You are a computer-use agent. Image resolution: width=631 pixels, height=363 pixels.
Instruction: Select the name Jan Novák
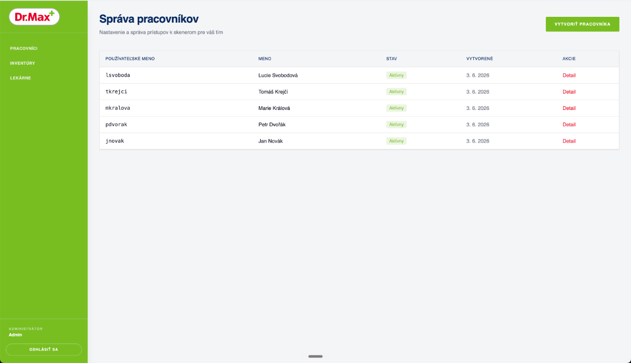coord(271,141)
